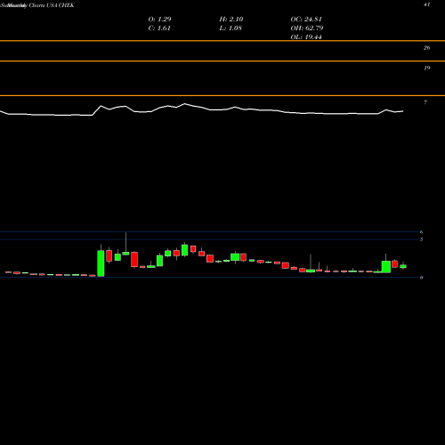Click the price axis label '26'
445x445 pixels.
426,48
